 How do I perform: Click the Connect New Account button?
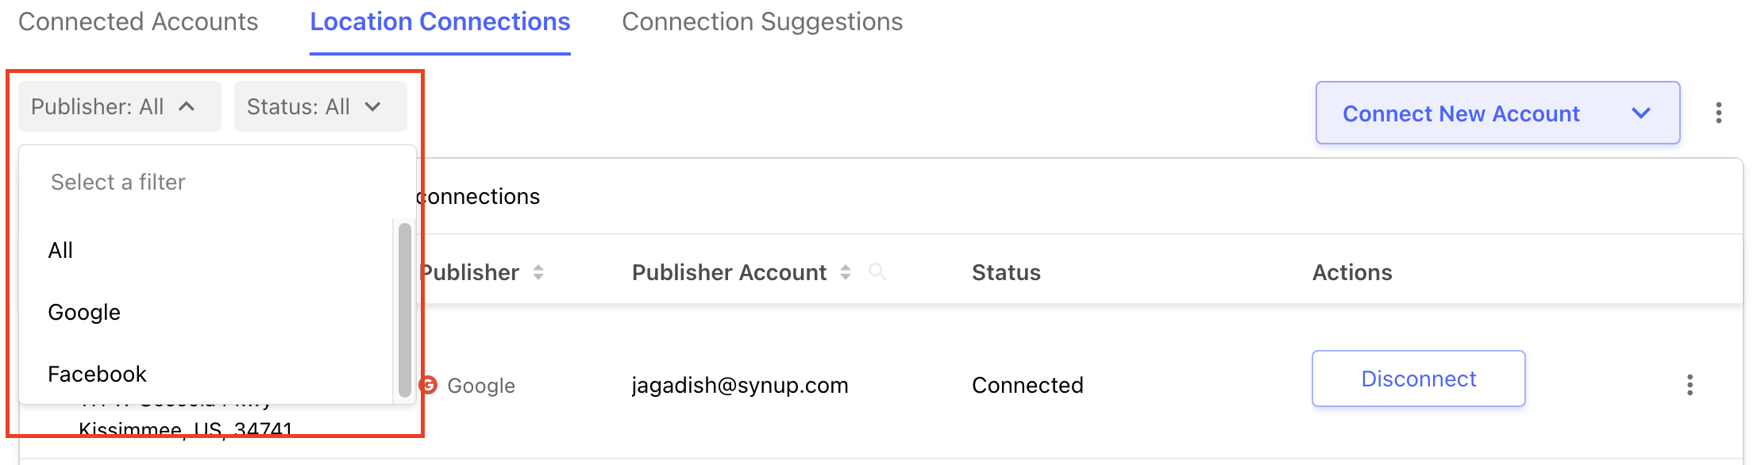pyautogui.click(x=1461, y=113)
